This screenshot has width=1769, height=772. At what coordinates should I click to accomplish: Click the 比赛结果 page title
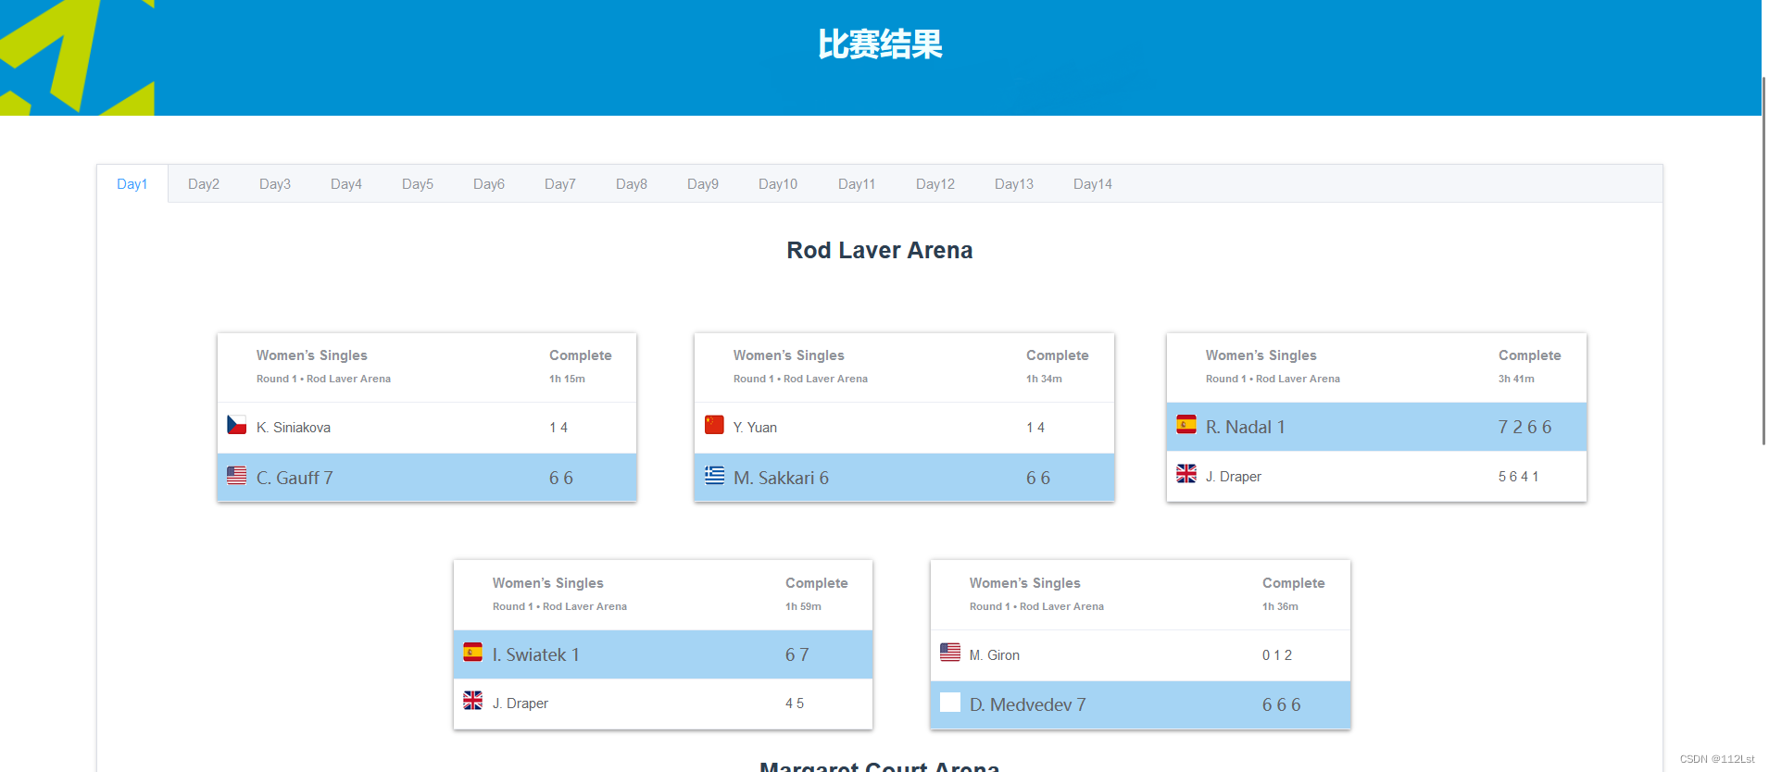pyautogui.click(x=880, y=44)
